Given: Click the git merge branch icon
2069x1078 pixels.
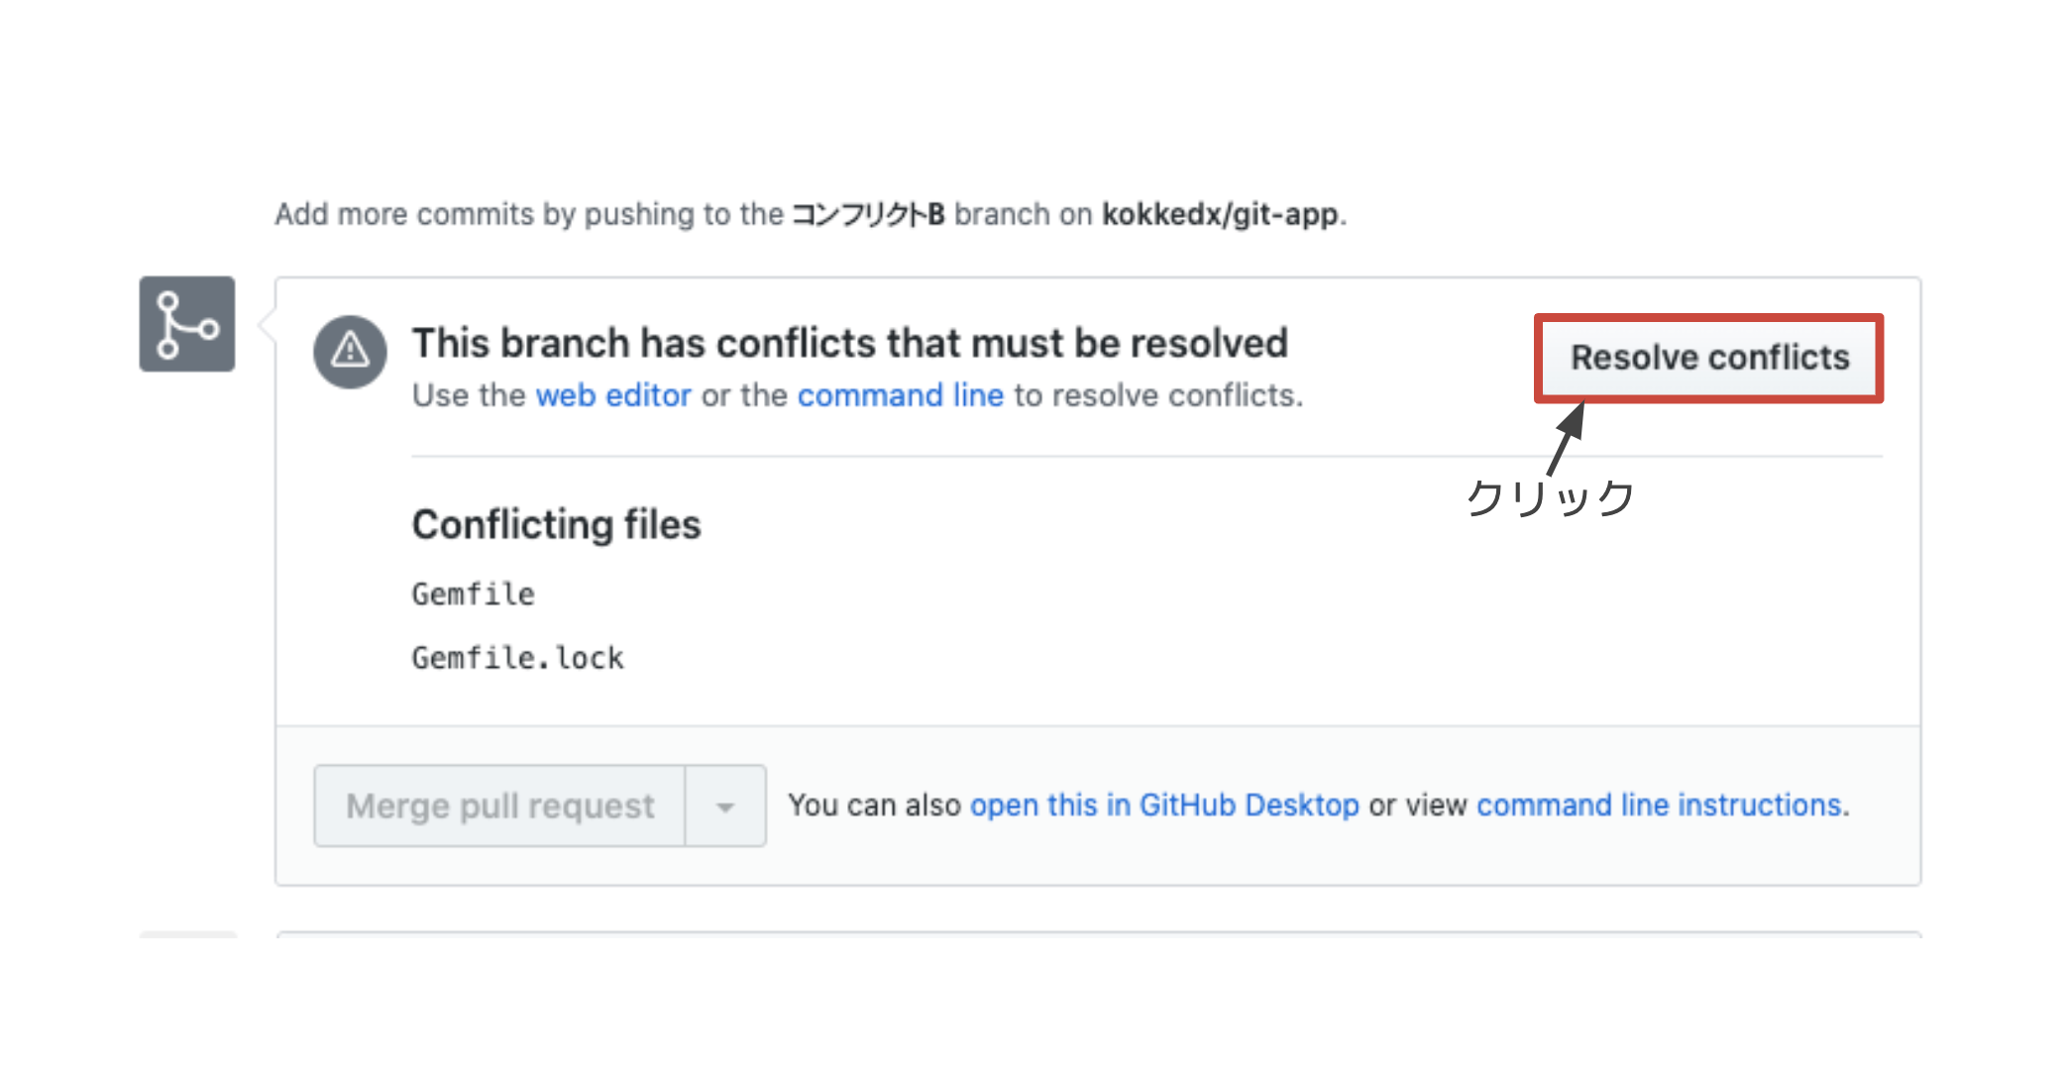Looking at the screenshot, I should pos(187,324).
